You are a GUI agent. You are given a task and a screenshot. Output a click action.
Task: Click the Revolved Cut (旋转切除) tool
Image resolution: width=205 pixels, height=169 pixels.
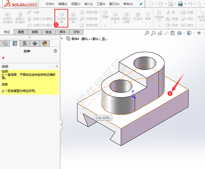tap(73, 18)
